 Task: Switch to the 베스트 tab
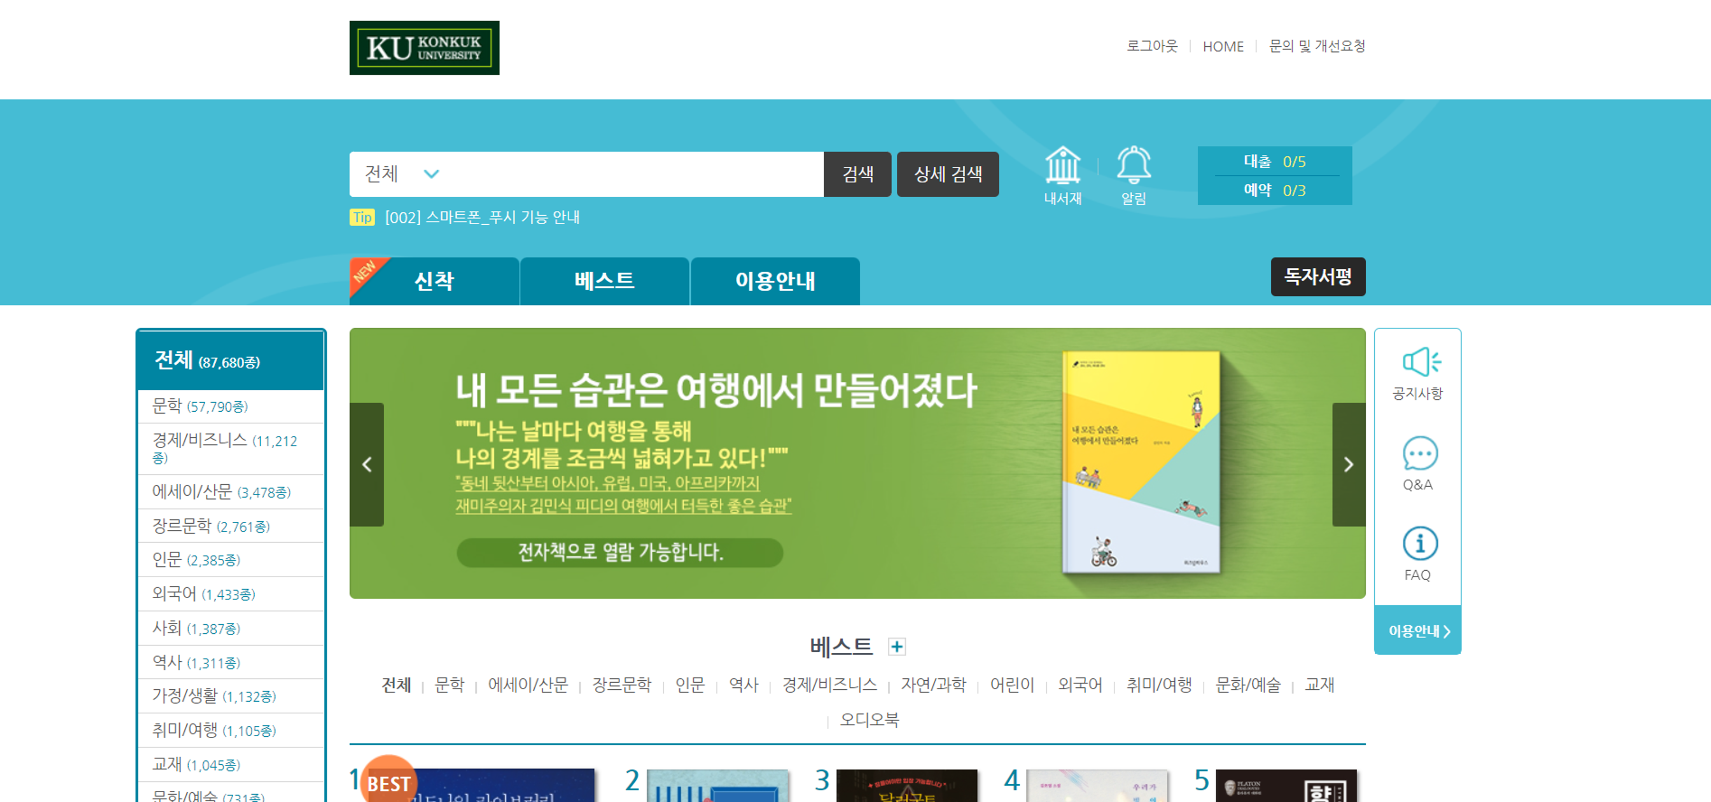pos(604,281)
